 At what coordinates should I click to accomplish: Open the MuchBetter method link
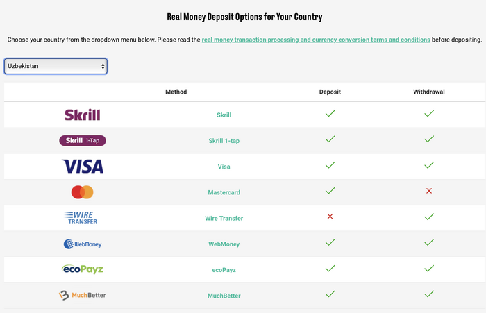[224, 296]
